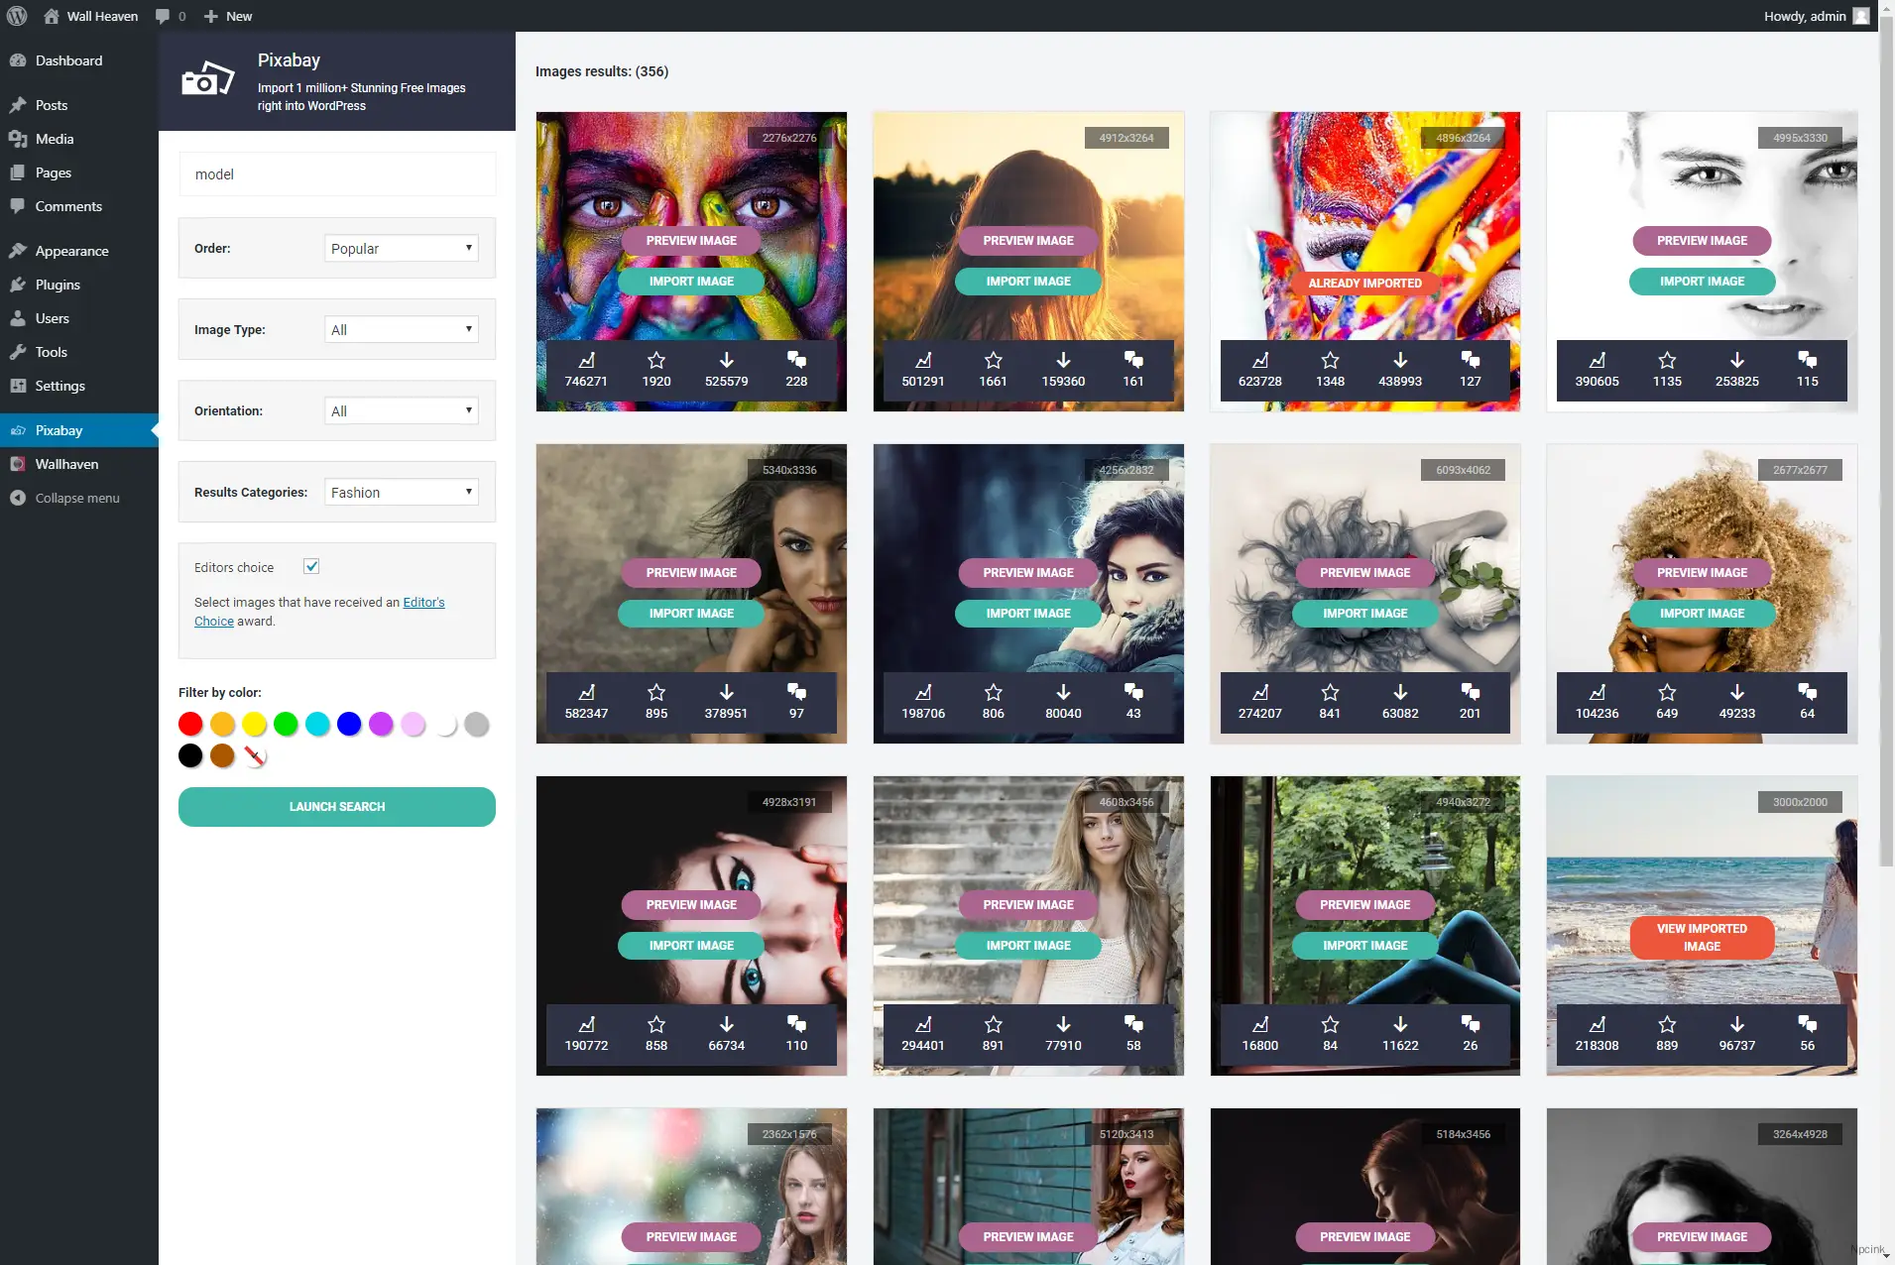The image size is (1895, 1265).
Task: Select the Pixabay menu item
Action: pyautogui.click(x=79, y=430)
